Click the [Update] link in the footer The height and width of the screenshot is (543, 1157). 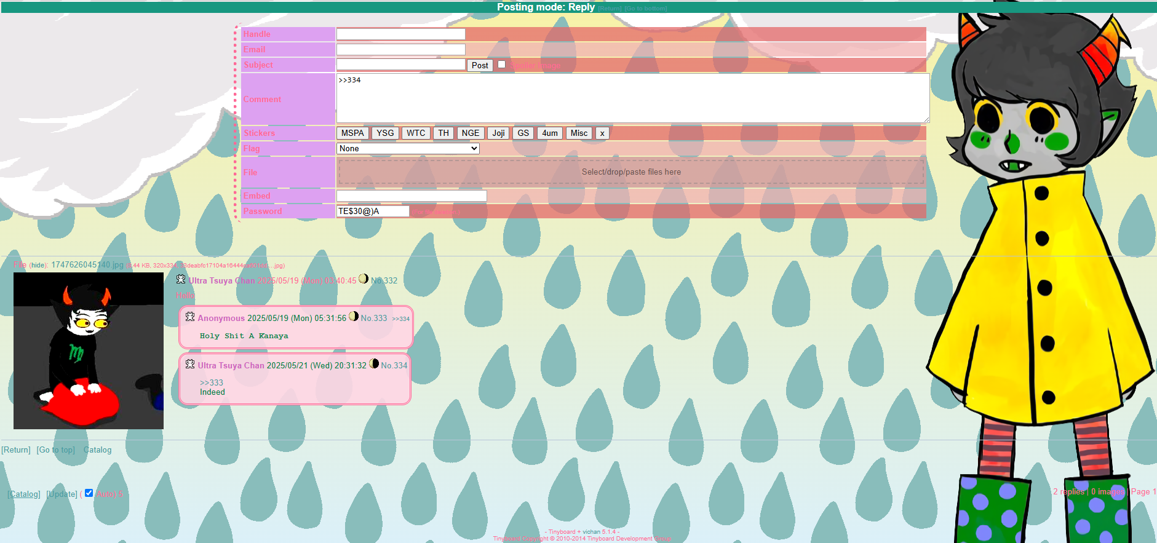pos(62,494)
